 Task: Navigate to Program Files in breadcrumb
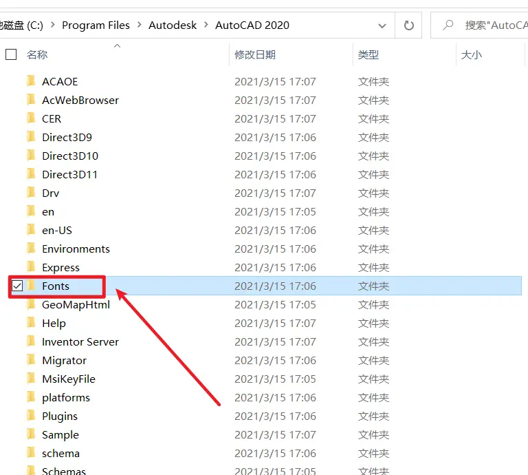[x=96, y=25]
